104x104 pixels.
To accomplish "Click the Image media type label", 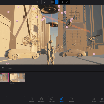I will (10, 68).
